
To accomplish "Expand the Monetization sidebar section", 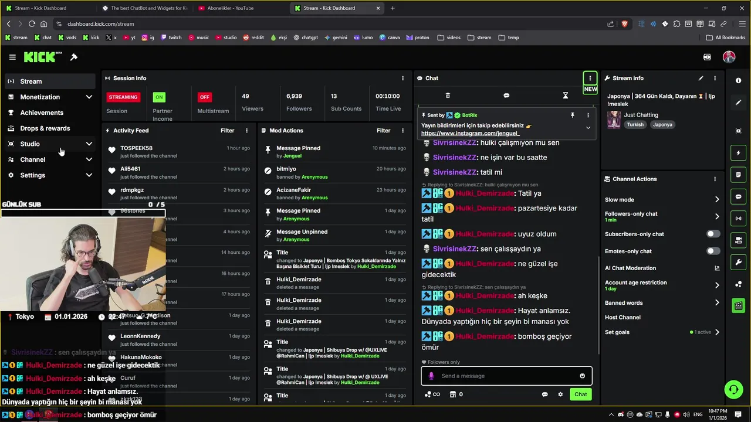I will click(x=89, y=97).
